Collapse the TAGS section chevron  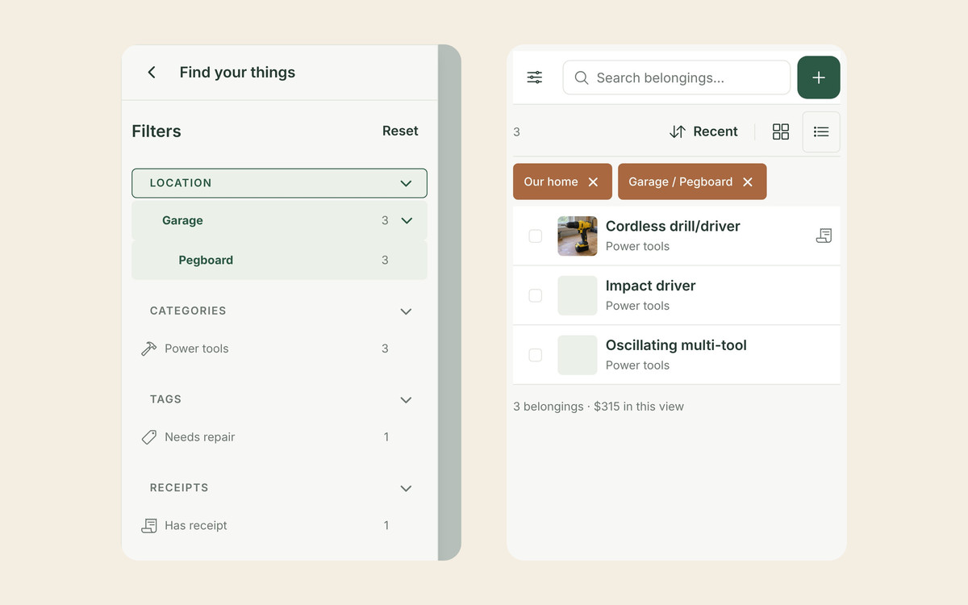point(407,400)
